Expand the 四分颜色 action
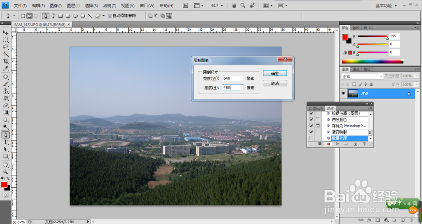This screenshot has width=422, height=224. 328,120
